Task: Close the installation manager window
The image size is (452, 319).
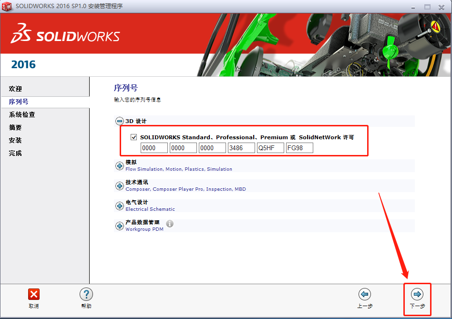Action: (x=442, y=7)
